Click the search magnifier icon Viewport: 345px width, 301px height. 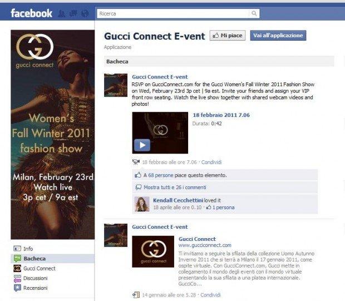click(254, 13)
